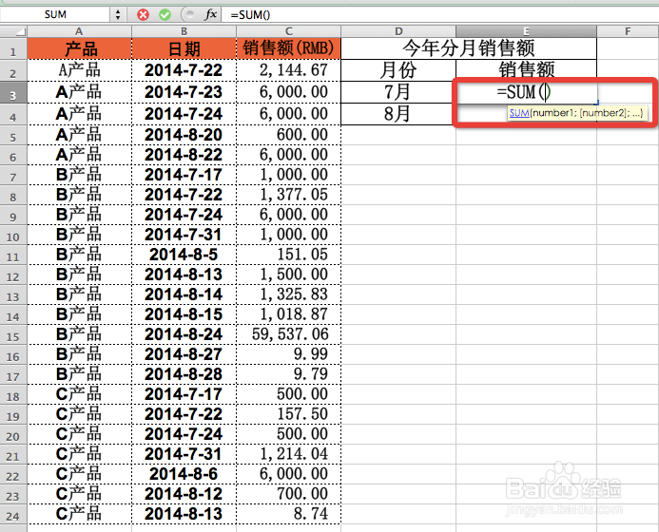Select column E header
The height and width of the screenshot is (532, 659).
pyautogui.click(x=526, y=31)
